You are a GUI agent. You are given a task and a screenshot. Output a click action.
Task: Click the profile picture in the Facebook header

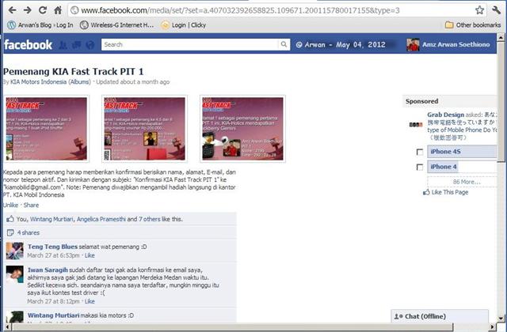[x=413, y=45]
